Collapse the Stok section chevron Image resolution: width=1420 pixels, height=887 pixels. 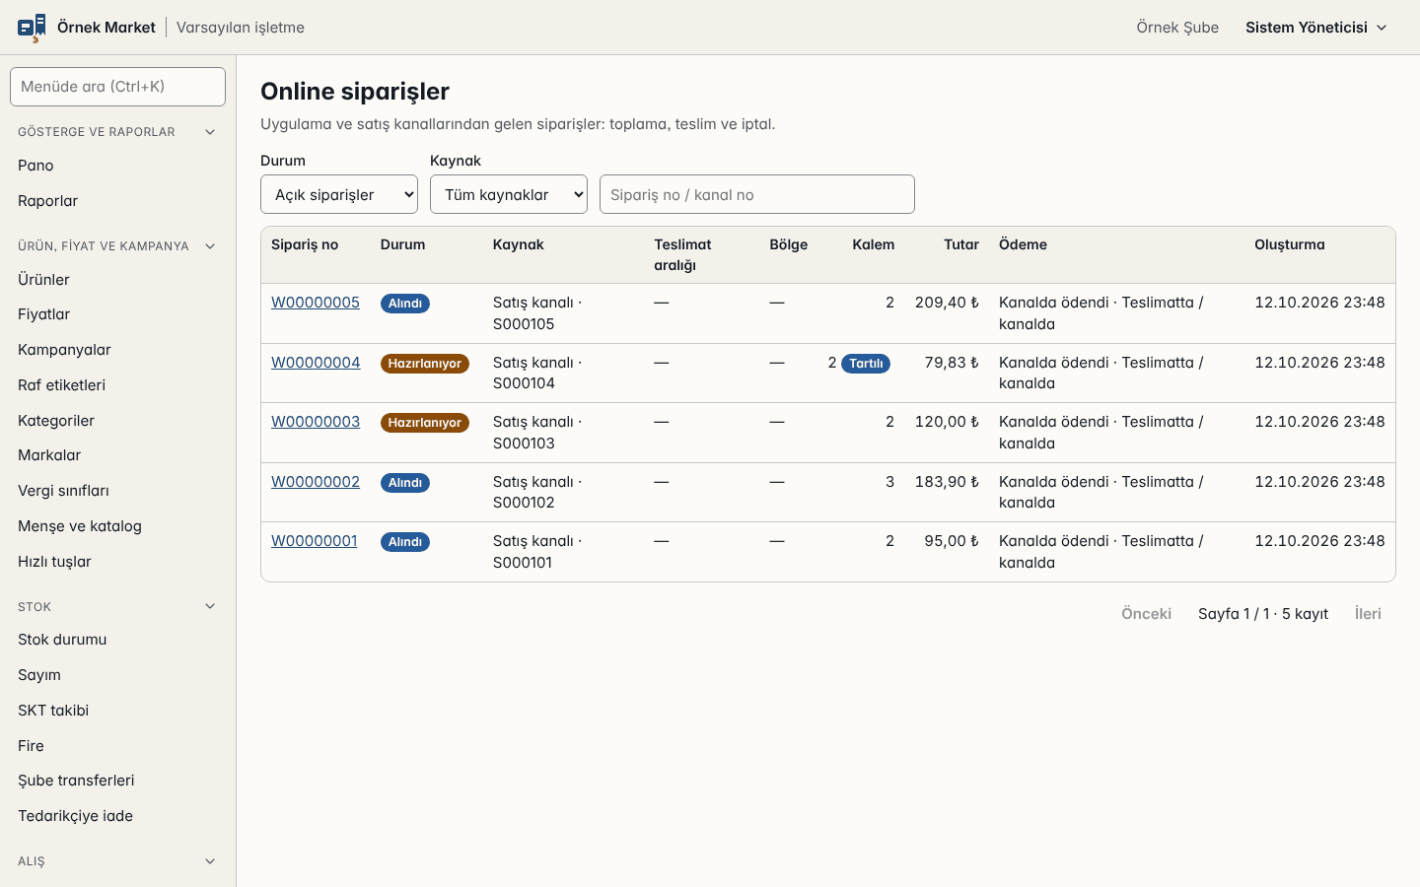(210, 606)
